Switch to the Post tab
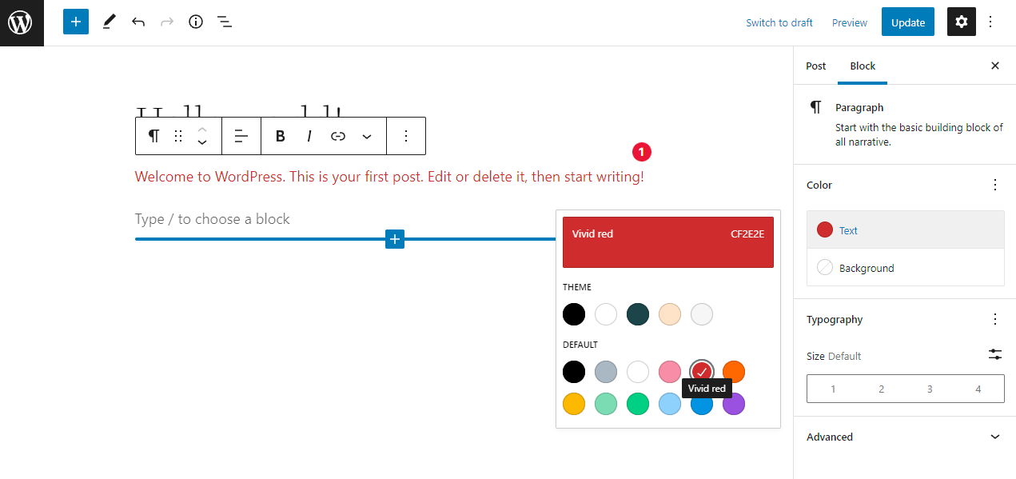This screenshot has width=1016, height=479. 816,66
